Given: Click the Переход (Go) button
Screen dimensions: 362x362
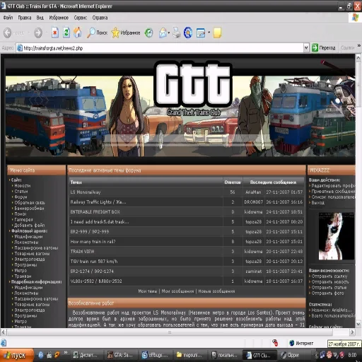Looking at the screenshot, I should point(324,48).
